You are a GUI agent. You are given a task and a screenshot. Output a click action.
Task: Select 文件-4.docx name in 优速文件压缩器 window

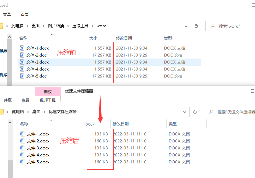click(x=38, y=155)
